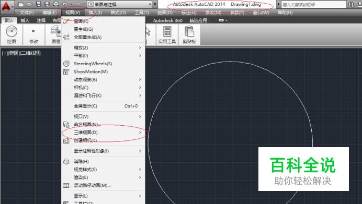Open the 文件(F) menu
The height and width of the screenshot is (204, 362).
pyautogui.click(x=27, y=13)
